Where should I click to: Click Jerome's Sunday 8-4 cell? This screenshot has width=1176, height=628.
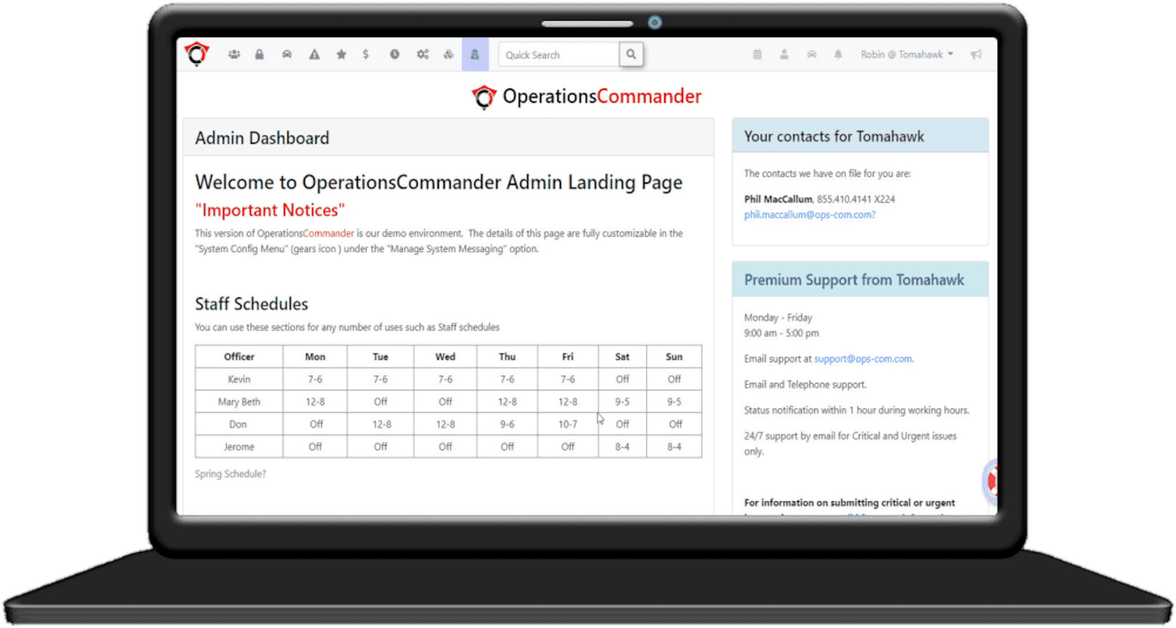pos(674,446)
